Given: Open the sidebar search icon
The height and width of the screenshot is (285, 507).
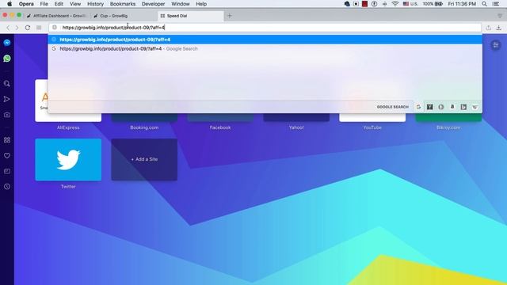Looking at the screenshot, I should pos(7,84).
